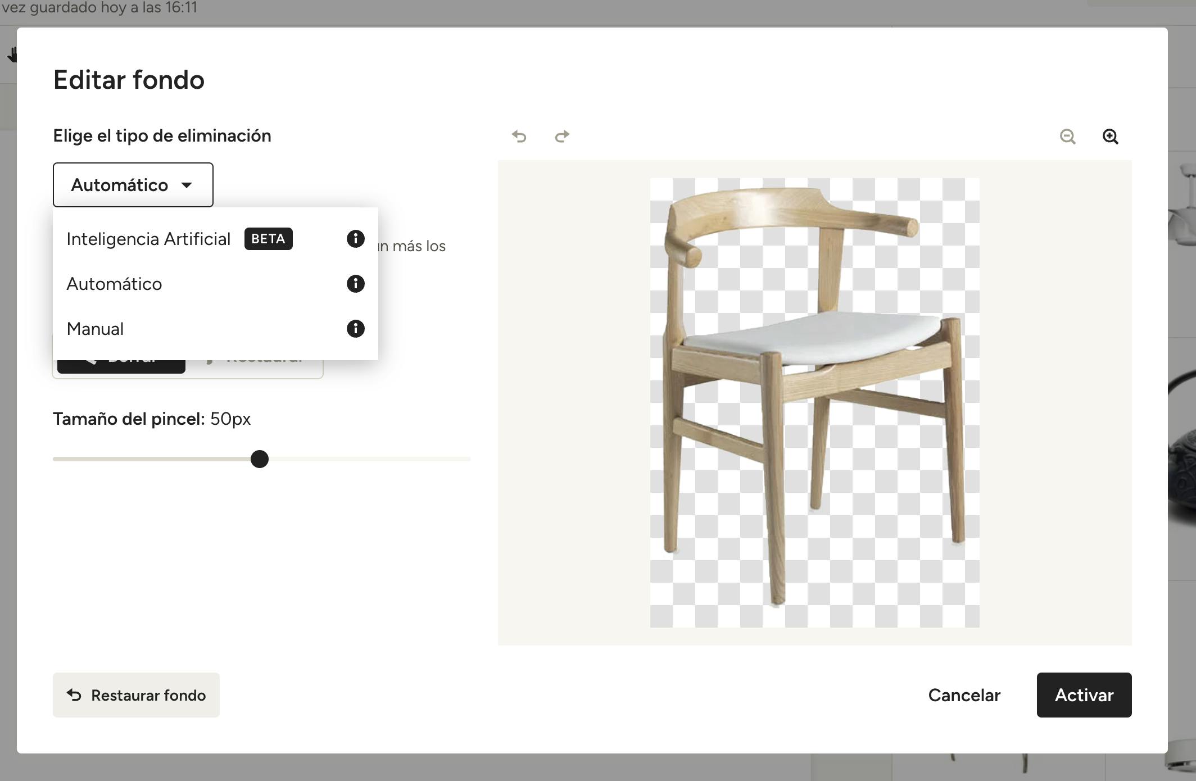Click right end of brush size track

(x=466, y=459)
